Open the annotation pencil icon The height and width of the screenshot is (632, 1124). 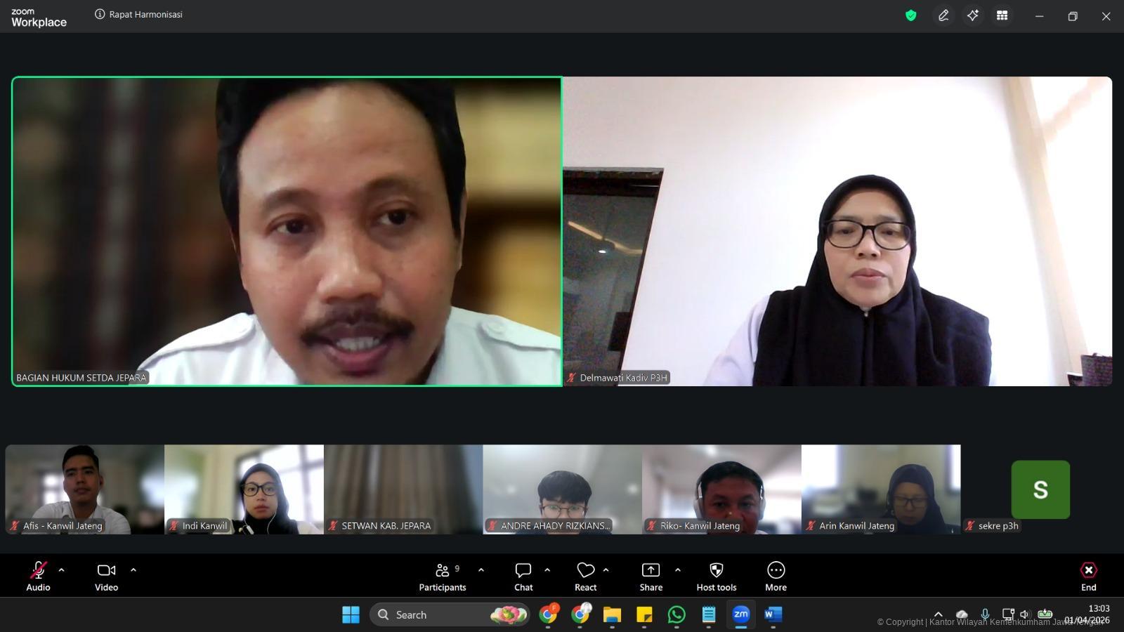pos(943,15)
